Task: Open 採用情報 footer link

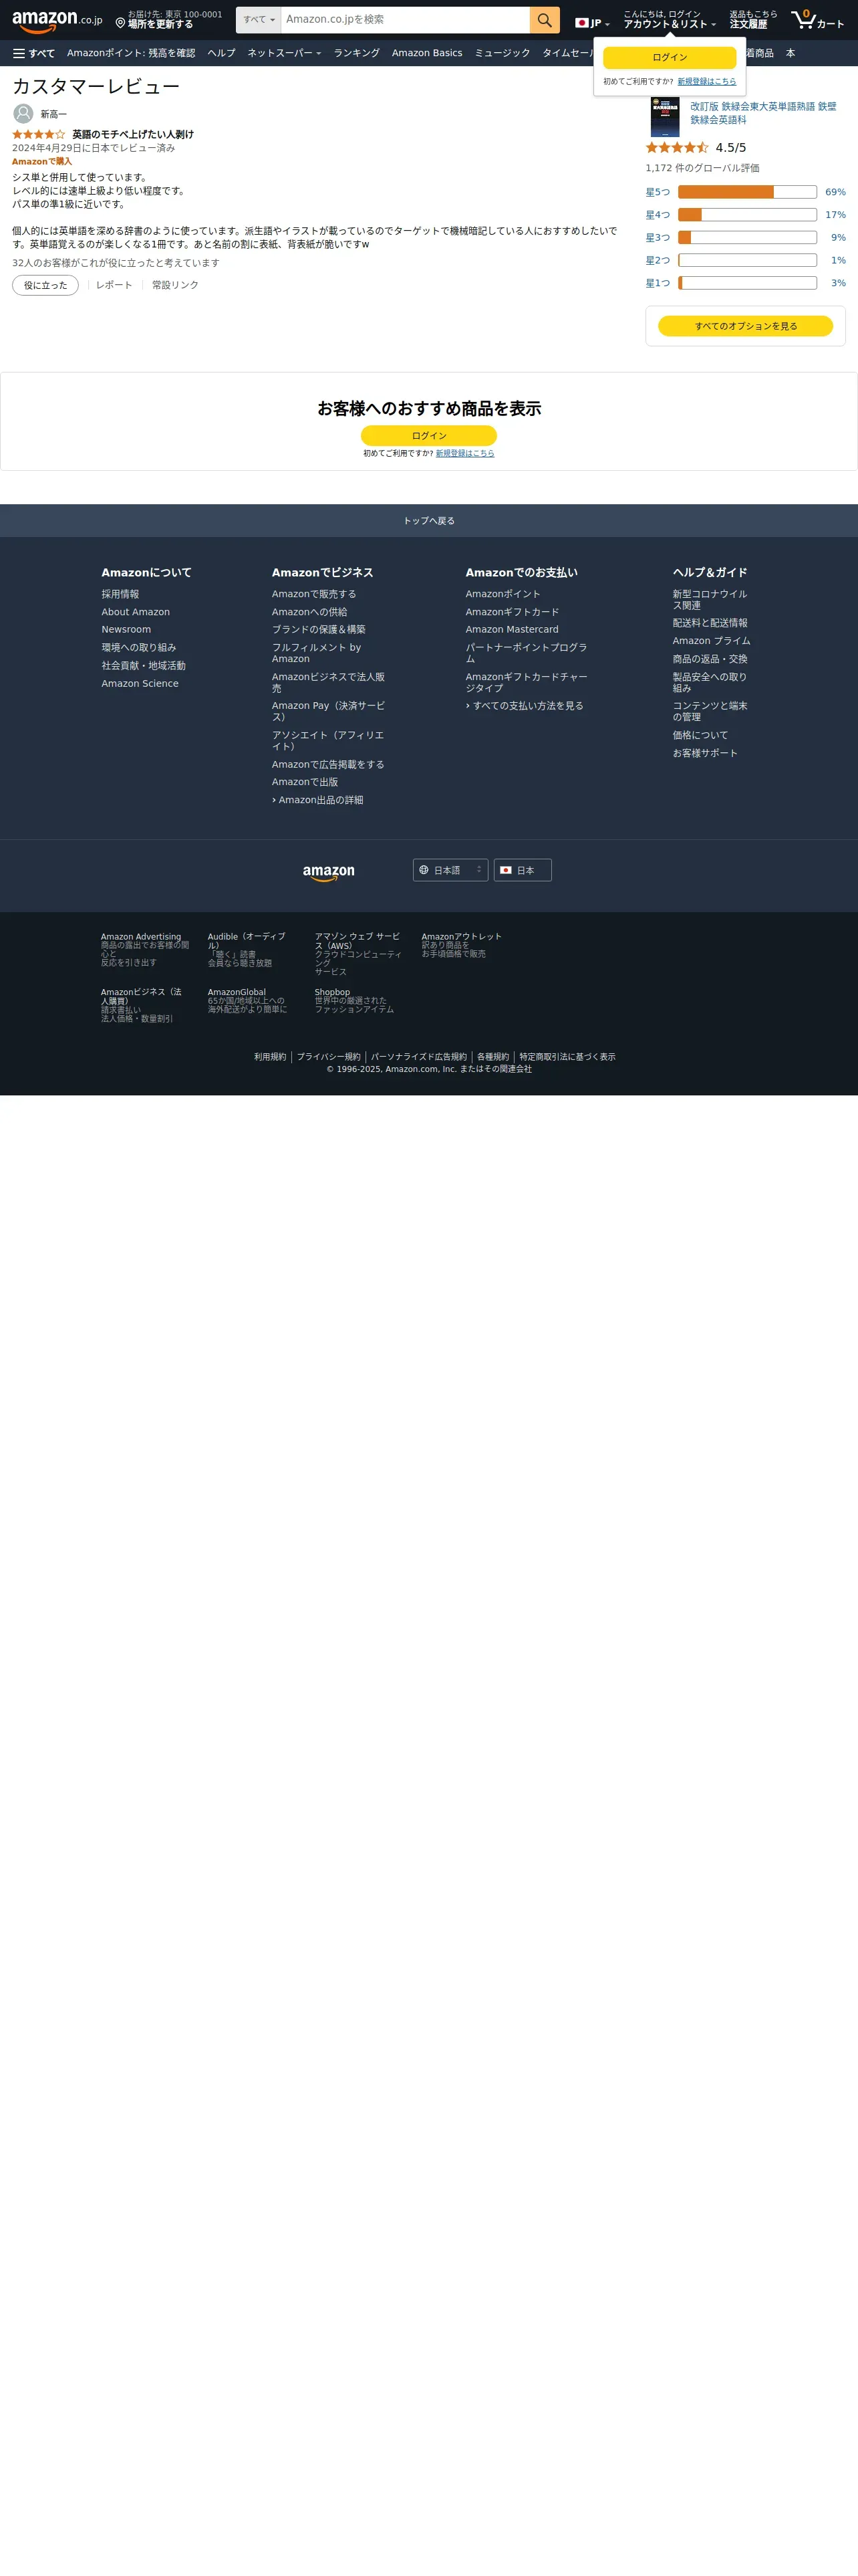Action: click(120, 594)
